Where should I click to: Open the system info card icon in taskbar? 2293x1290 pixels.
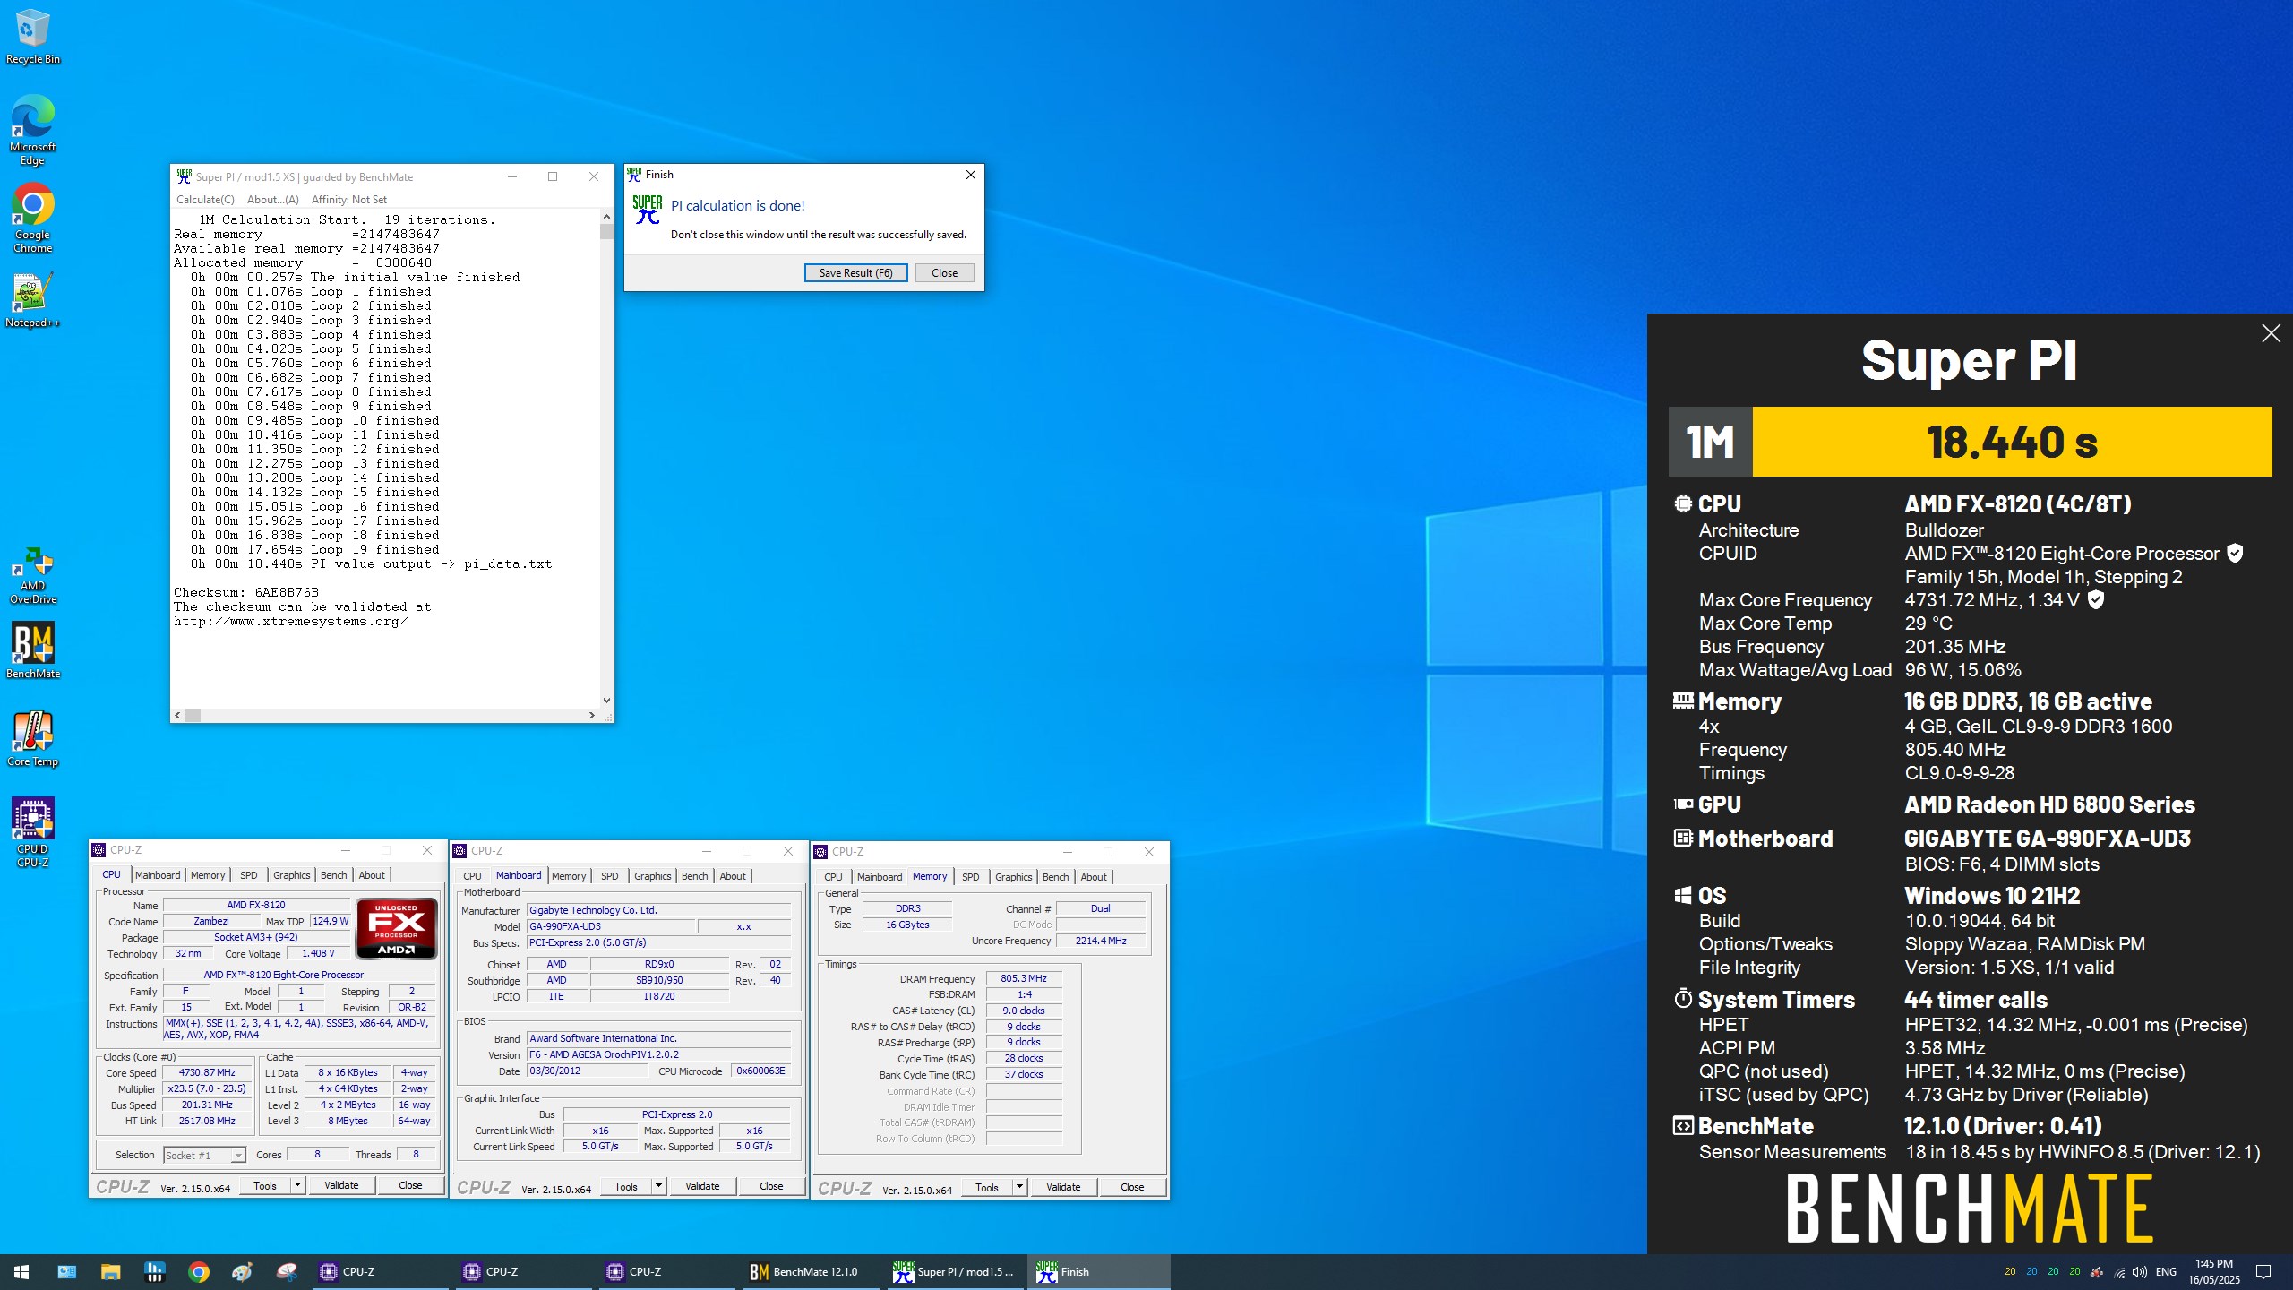click(x=67, y=1271)
